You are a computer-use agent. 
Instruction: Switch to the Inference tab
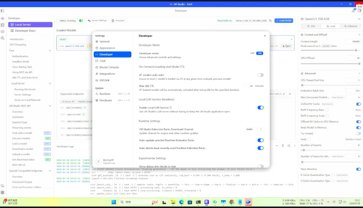(x=351, y=26)
